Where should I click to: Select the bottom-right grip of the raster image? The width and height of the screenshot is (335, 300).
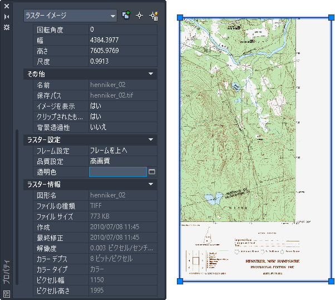coord(332,281)
